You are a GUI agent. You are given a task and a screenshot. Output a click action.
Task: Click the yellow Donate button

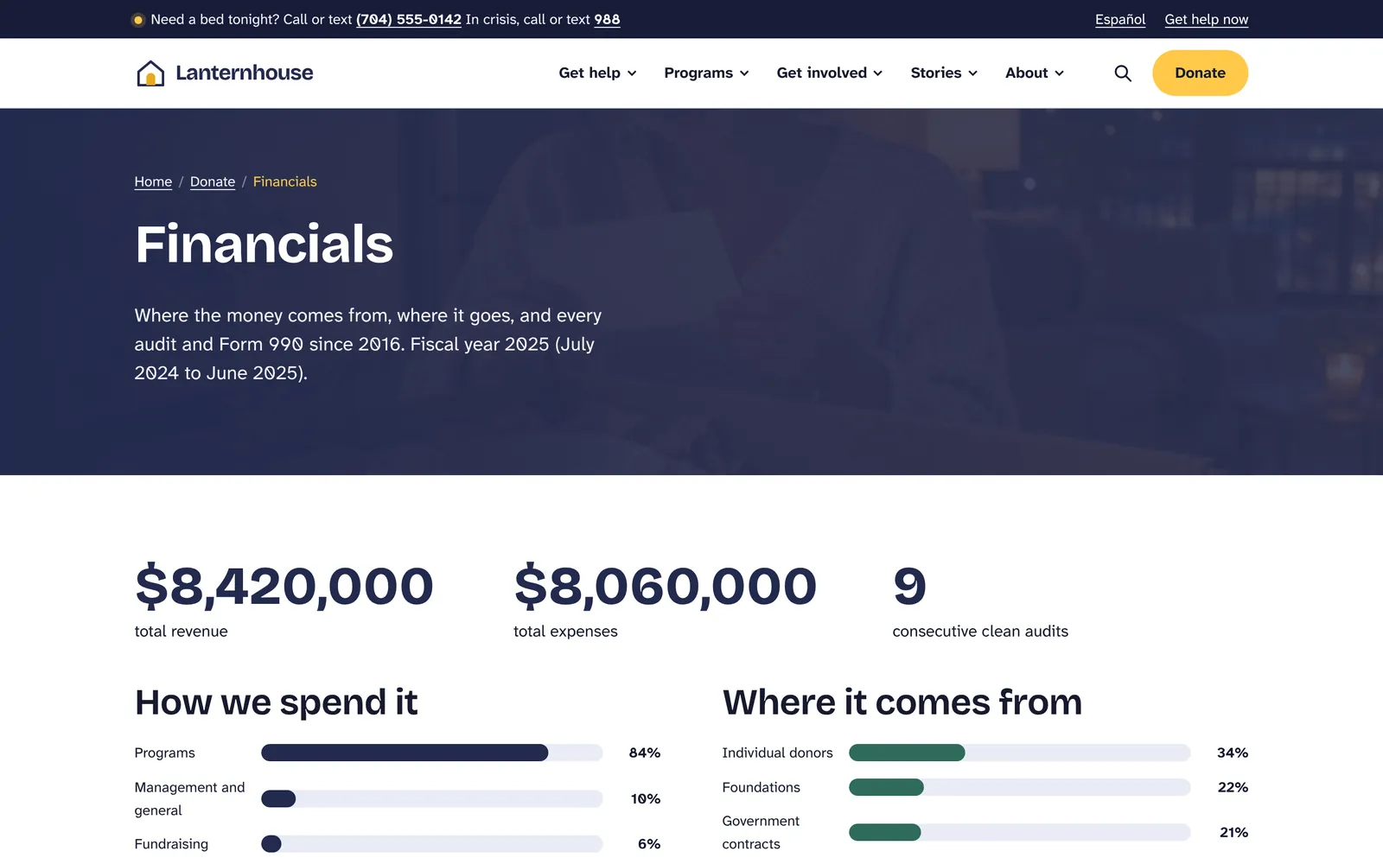tap(1200, 73)
